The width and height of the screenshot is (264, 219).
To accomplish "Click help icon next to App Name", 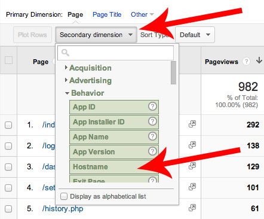I will (x=152, y=136).
